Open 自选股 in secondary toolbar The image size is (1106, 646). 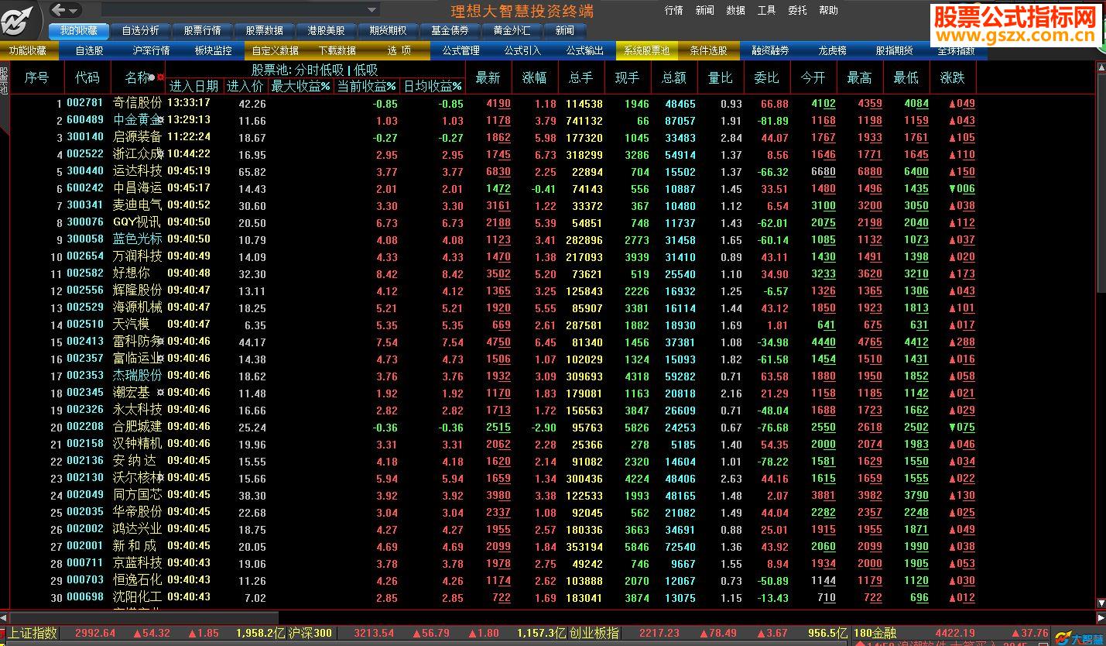[90, 50]
